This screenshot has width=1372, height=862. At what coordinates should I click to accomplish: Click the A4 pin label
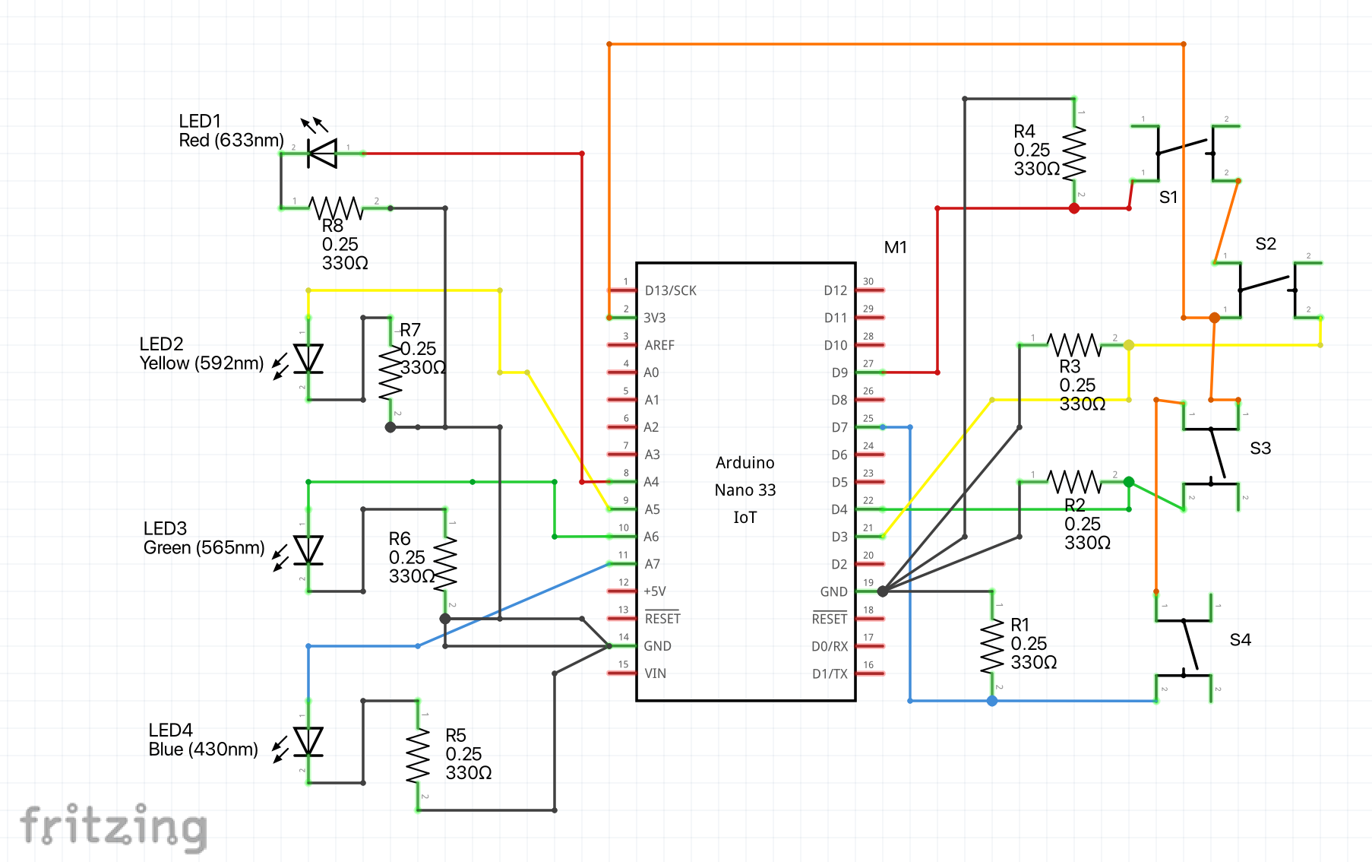651,482
